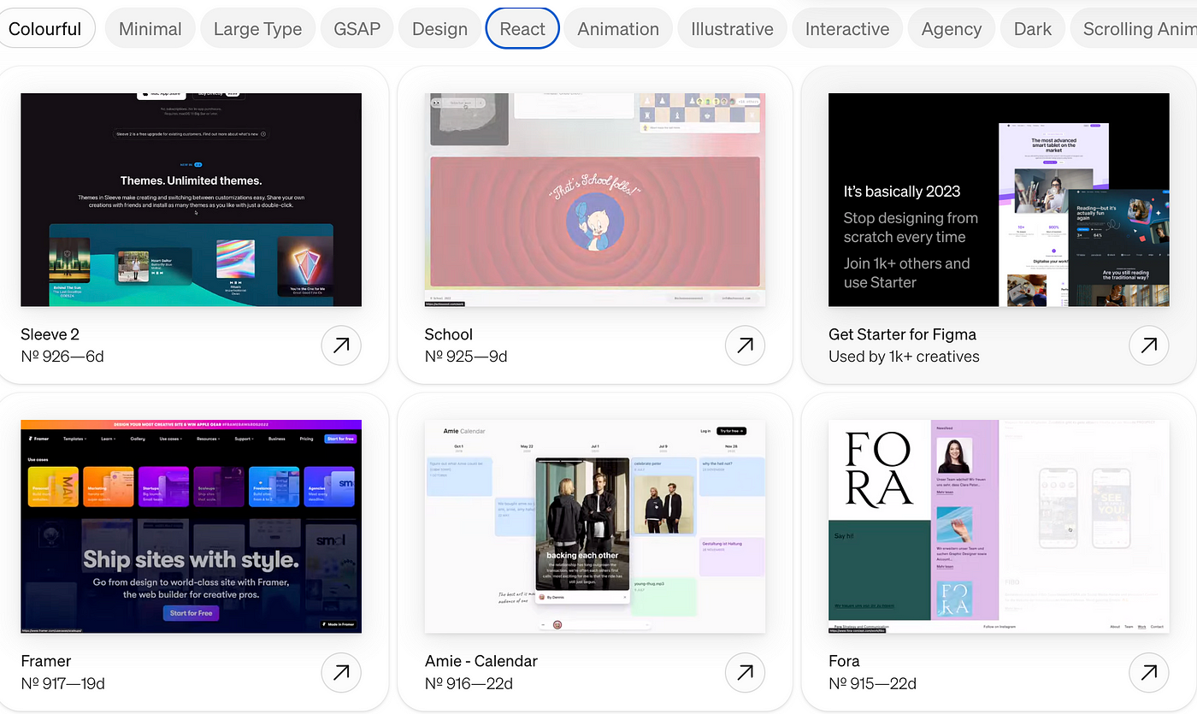Select the GSAP filter tag
The height and width of the screenshot is (714, 1197).
pos(357,28)
